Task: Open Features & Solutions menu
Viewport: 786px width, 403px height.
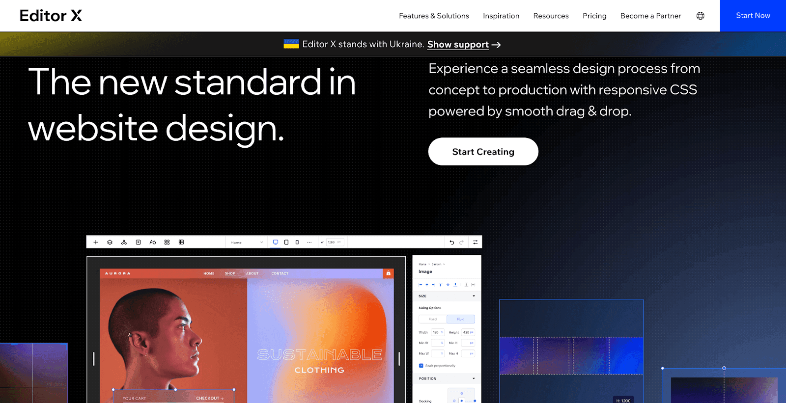Action: (x=434, y=16)
